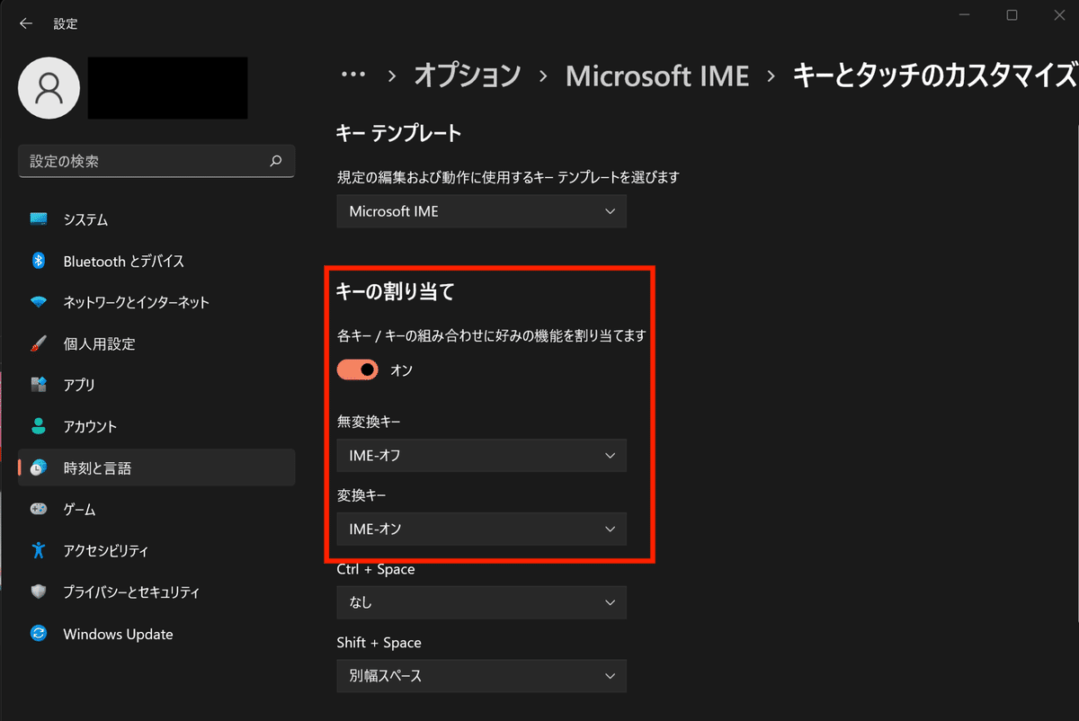
Task: Click the network Wi-Fi icon
Action: [39, 302]
